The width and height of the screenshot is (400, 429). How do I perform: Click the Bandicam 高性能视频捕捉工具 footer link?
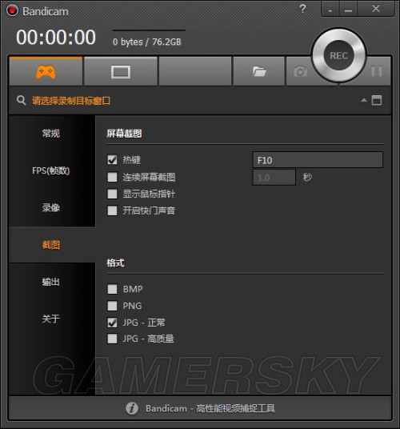click(x=210, y=408)
